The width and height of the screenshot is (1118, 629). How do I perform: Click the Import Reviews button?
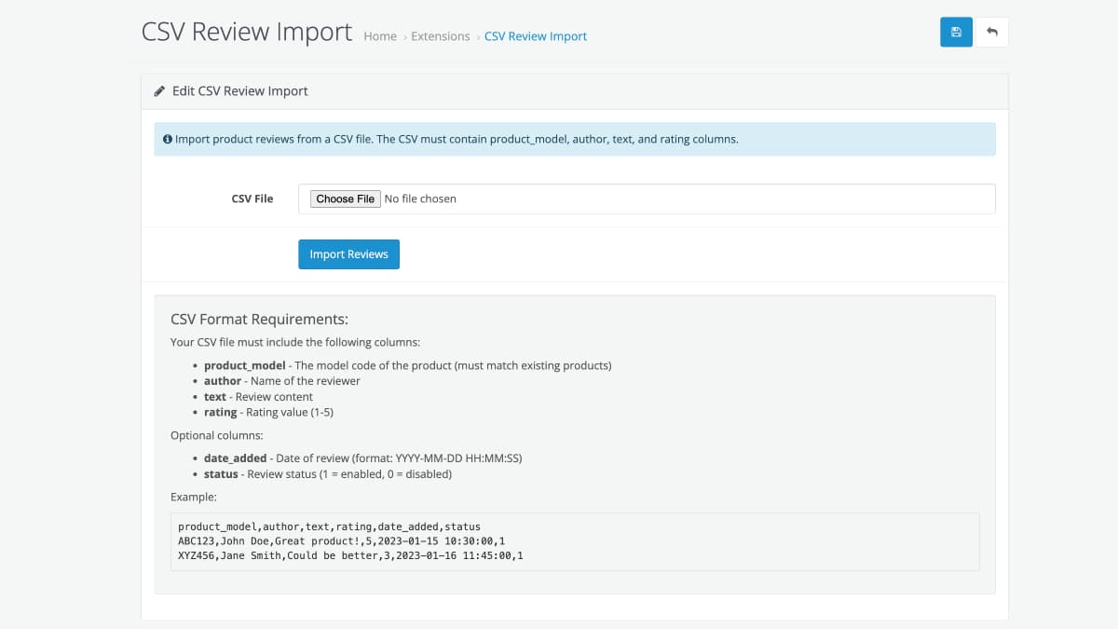348,254
